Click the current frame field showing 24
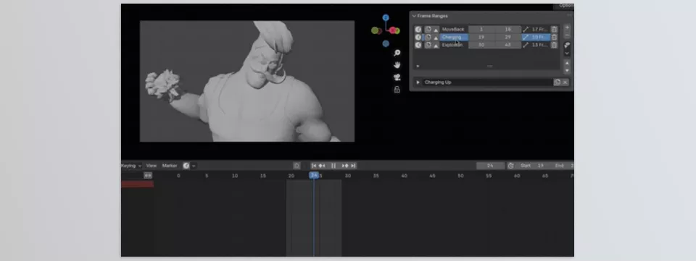Screen dimensions: 696x261 click(x=491, y=166)
